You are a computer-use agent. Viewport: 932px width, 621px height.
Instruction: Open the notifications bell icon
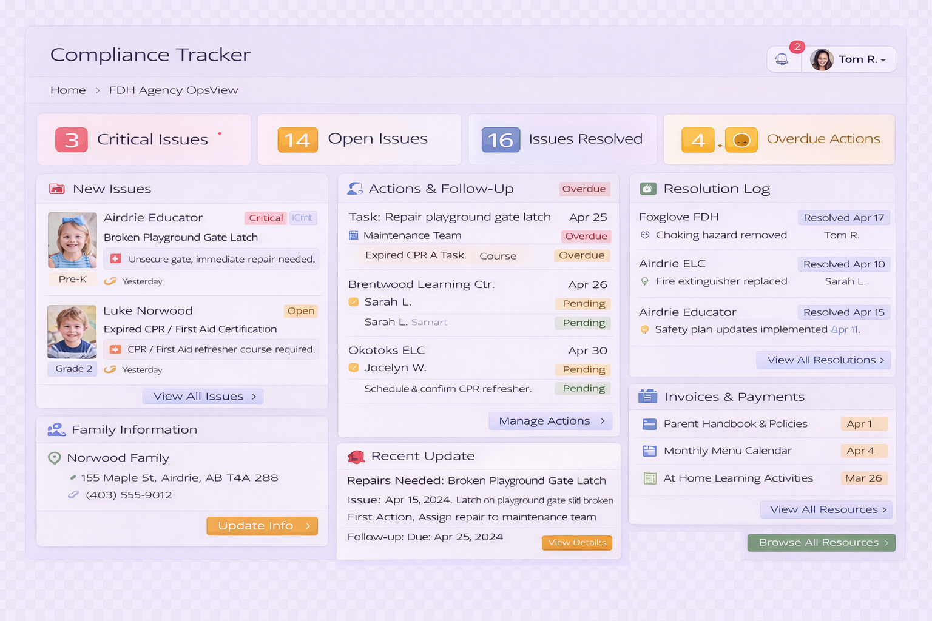pos(782,59)
